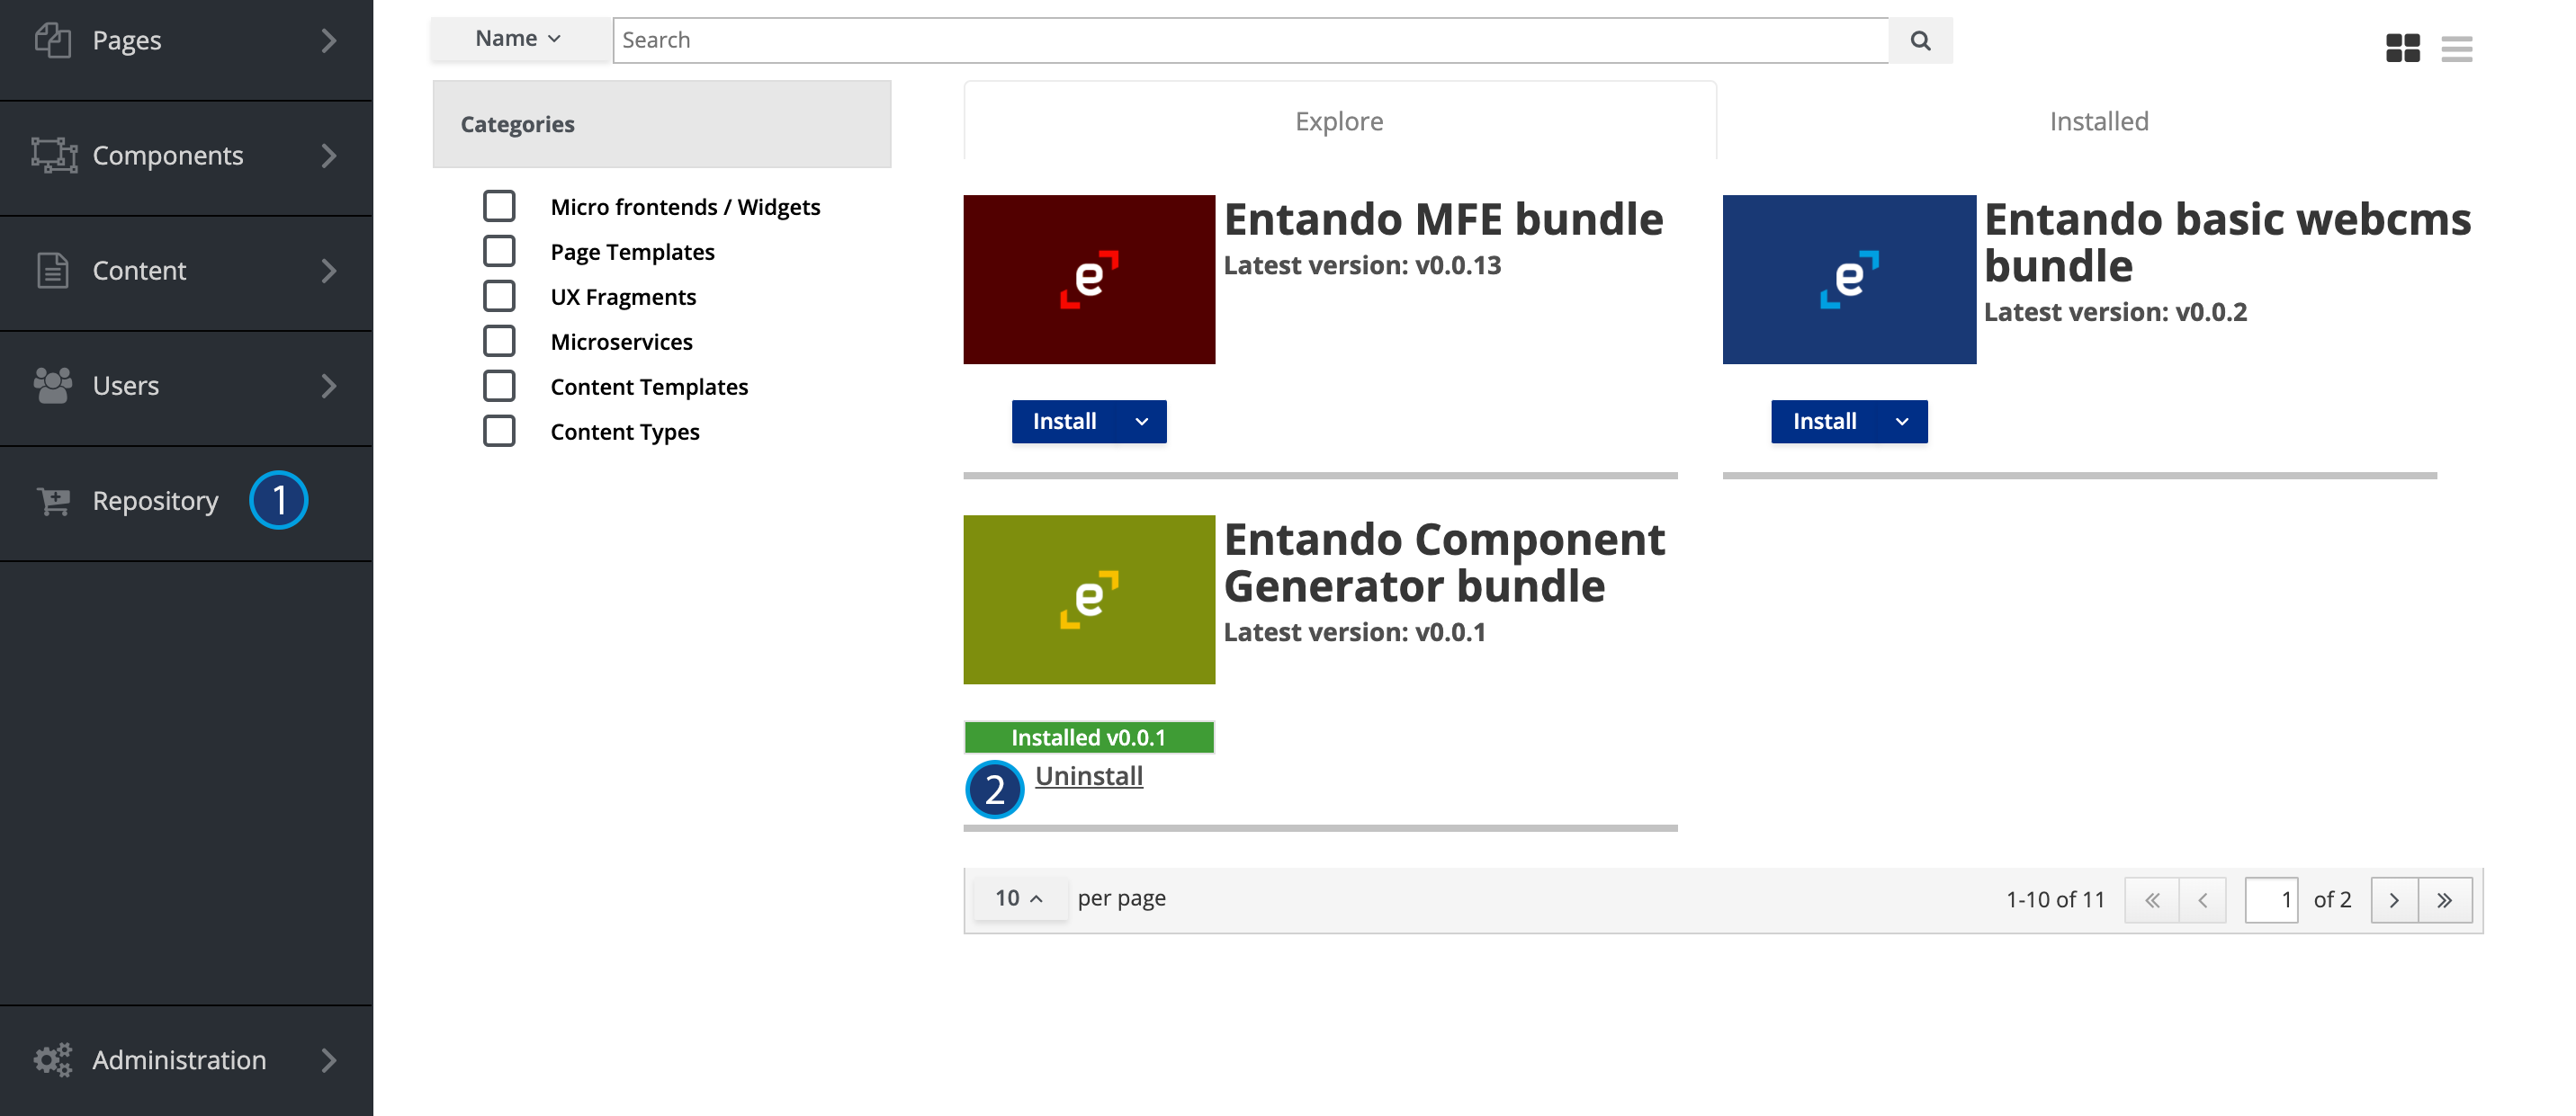Switch to the Explore tab
Screen dimensions: 2576x1116
1339,121
